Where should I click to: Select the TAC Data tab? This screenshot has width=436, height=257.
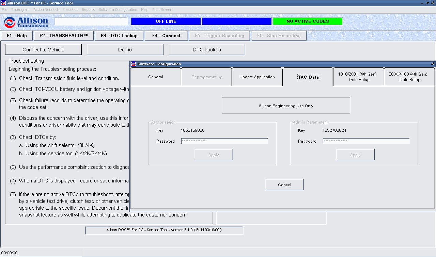(x=308, y=77)
